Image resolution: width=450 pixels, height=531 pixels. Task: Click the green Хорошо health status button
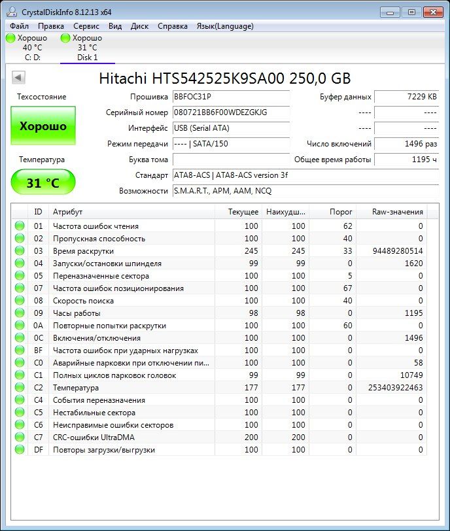(43, 126)
